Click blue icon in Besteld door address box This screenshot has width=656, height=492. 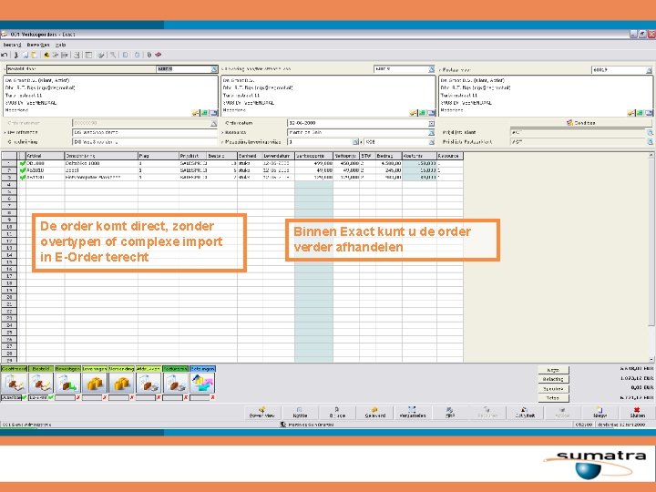214,113
